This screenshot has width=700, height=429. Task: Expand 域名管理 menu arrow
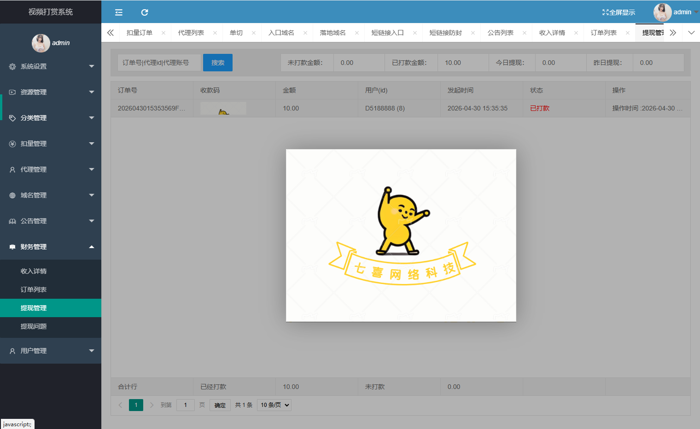[92, 195]
